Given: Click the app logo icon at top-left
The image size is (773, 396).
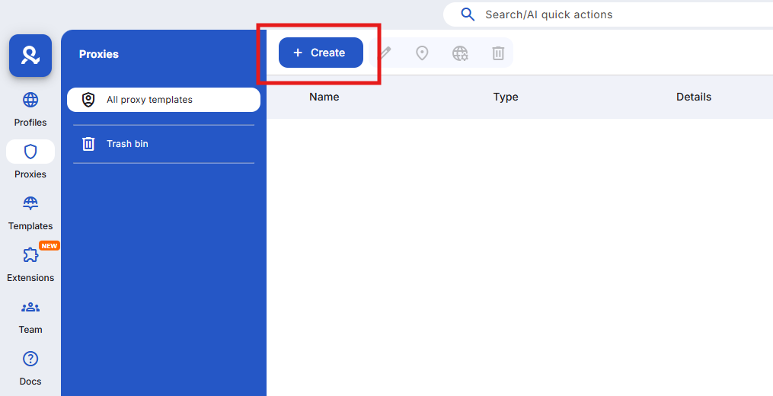Looking at the screenshot, I should (30, 56).
